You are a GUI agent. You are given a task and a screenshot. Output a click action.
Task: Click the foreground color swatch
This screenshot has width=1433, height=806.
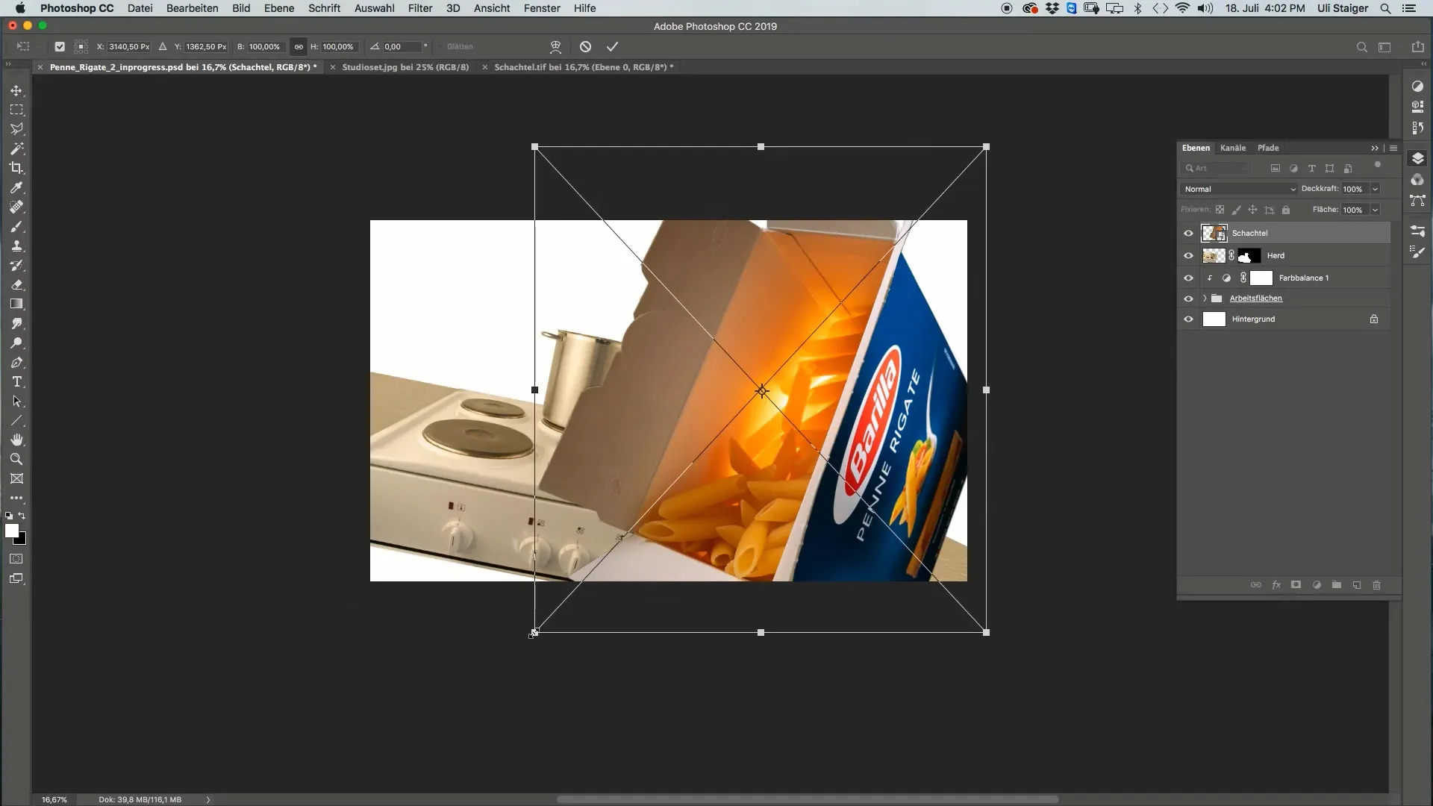(x=11, y=531)
